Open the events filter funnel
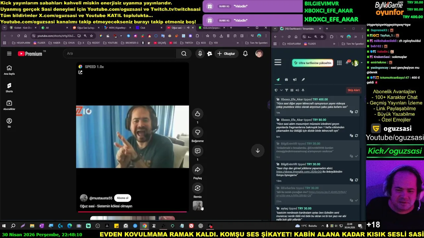The width and height of the screenshot is (424, 238). coord(287,90)
